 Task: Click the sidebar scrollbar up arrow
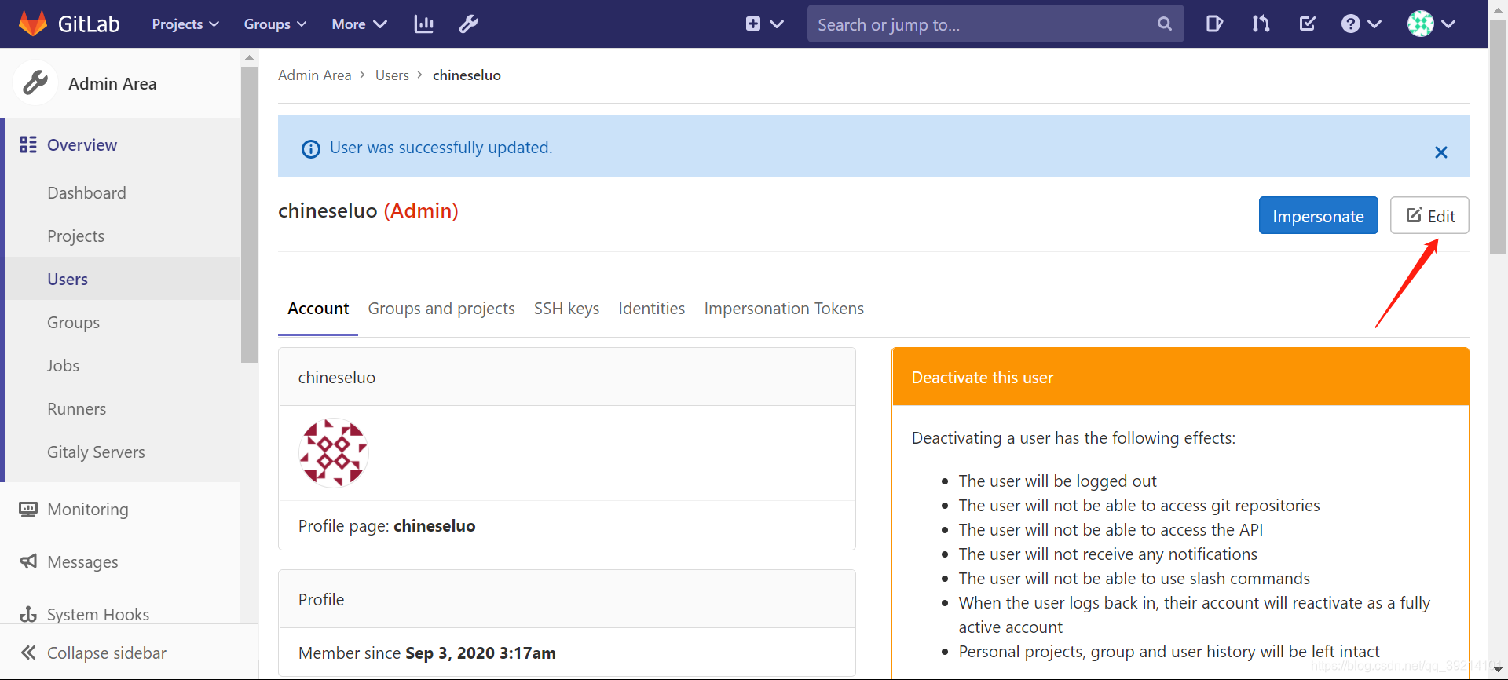pyautogui.click(x=249, y=57)
